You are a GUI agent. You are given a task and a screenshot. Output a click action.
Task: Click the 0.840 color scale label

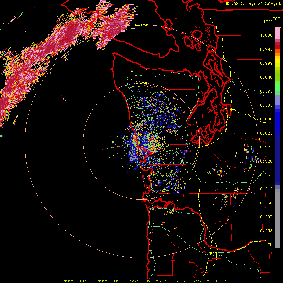(266, 77)
